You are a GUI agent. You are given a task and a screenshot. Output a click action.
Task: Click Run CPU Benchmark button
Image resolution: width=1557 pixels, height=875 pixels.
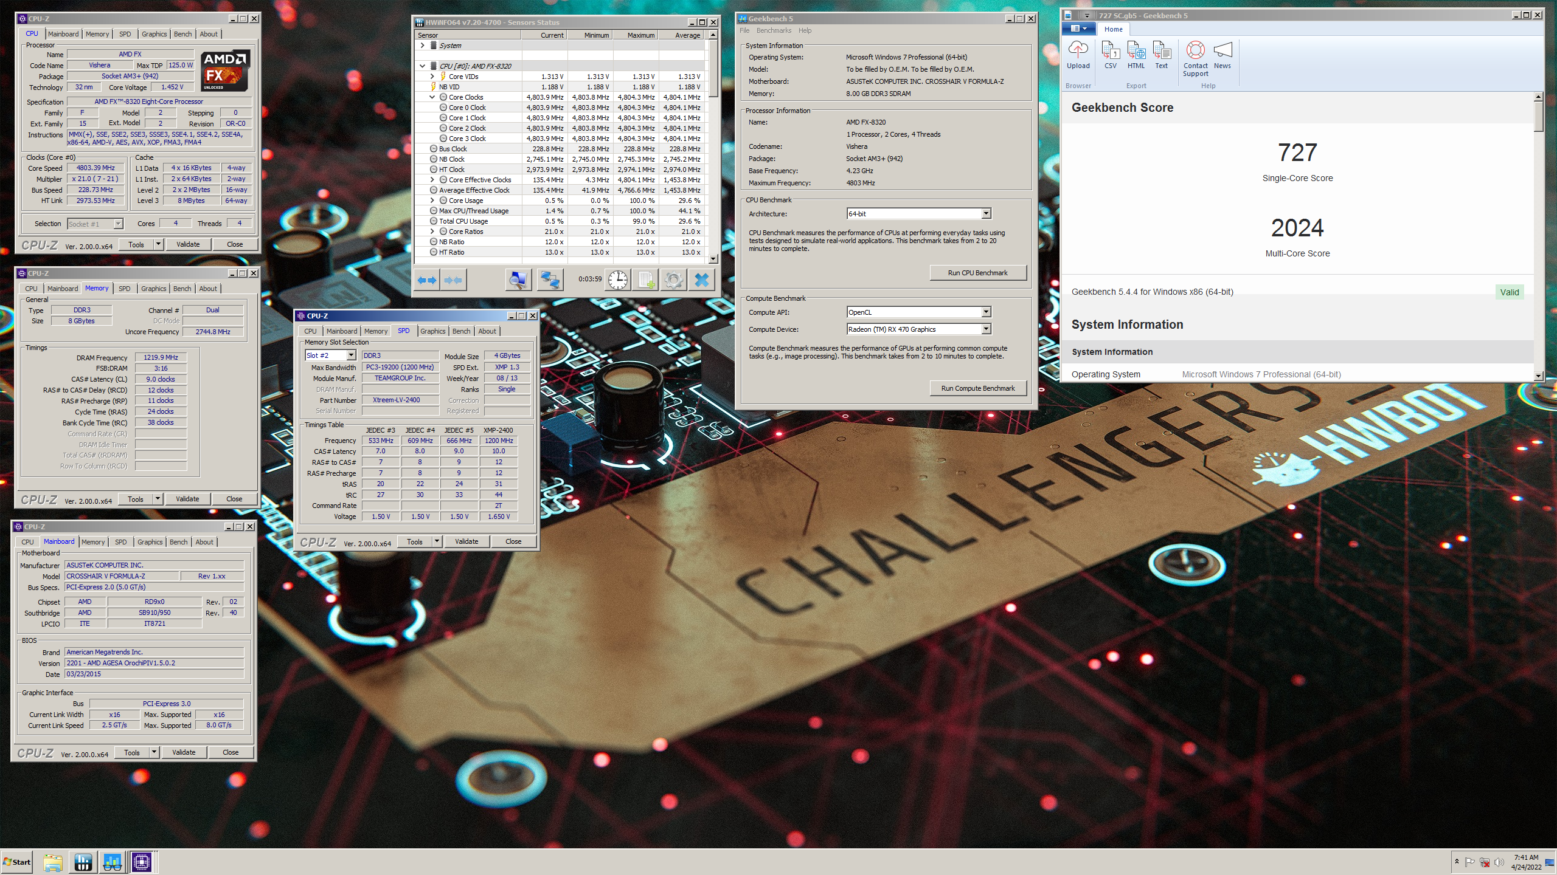coord(977,273)
